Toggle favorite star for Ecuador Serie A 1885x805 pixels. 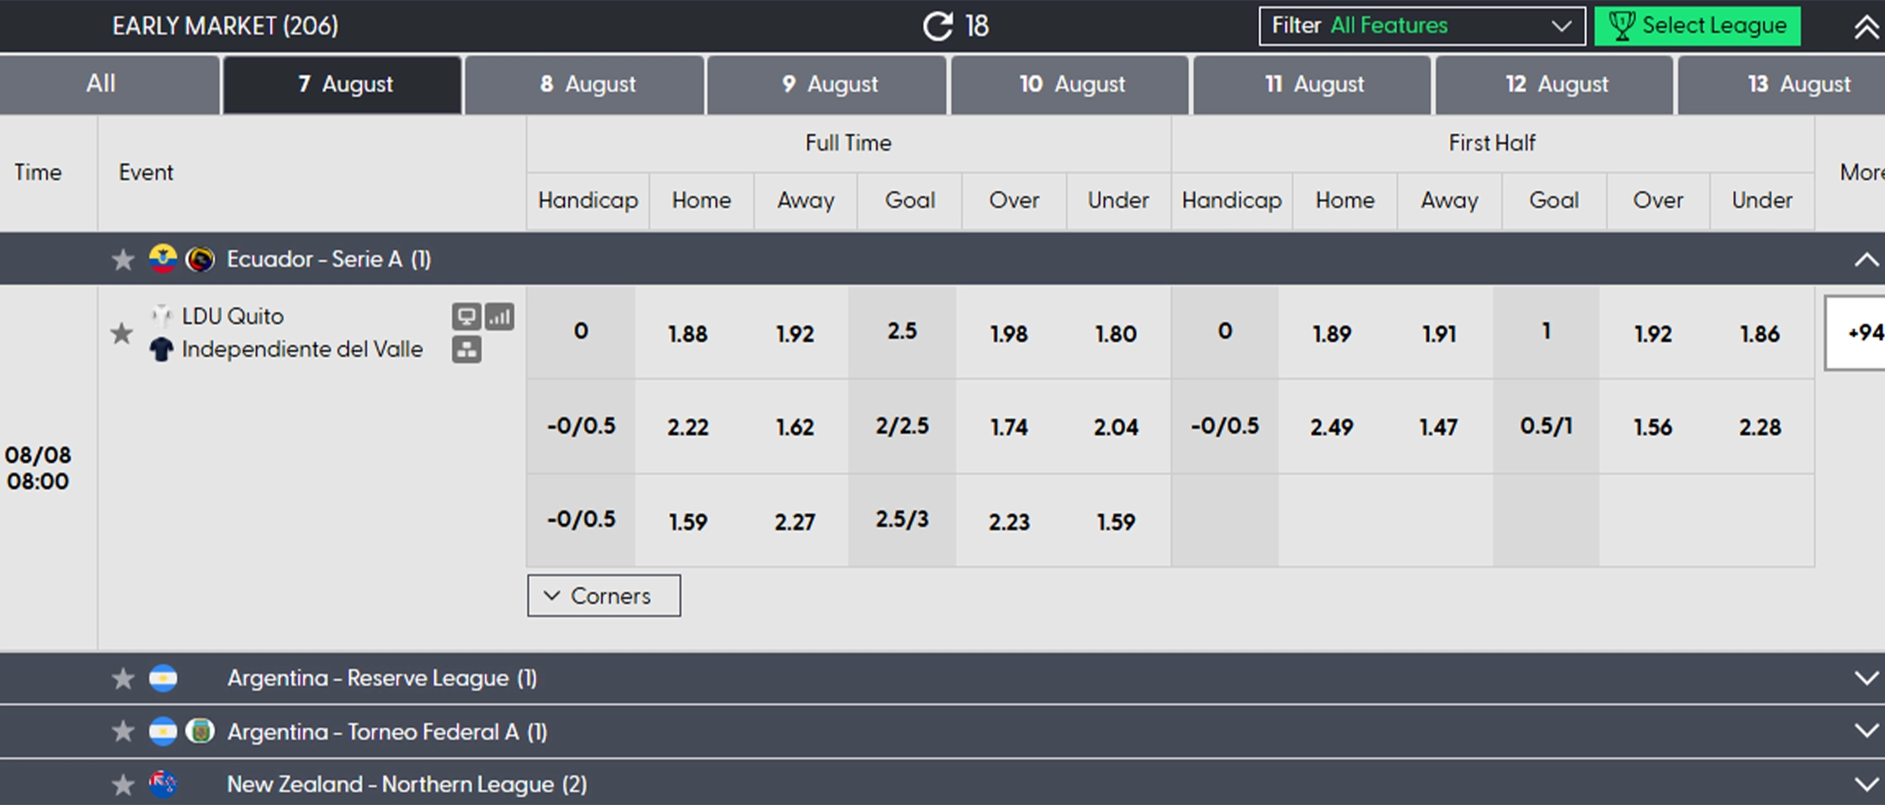click(x=123, y=259)
